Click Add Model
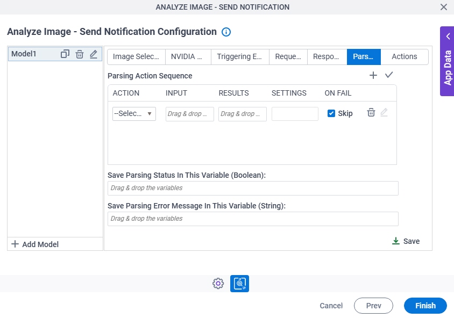454x318 pixels. (x=35, y=244)
